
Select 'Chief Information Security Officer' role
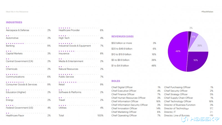(130, 105)
